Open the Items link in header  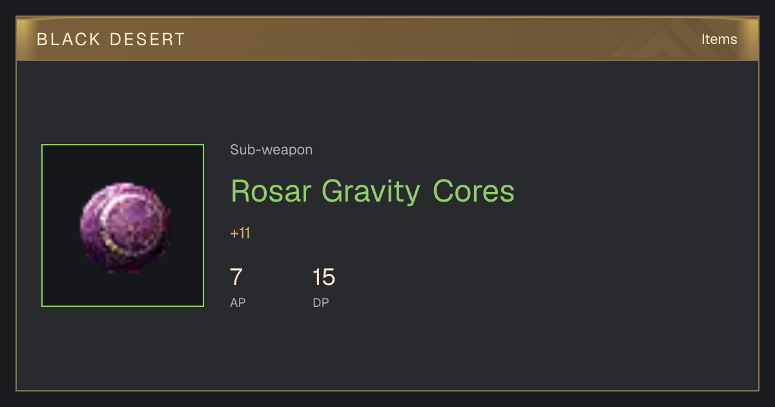pyautogui.click(x=719, y=39)
